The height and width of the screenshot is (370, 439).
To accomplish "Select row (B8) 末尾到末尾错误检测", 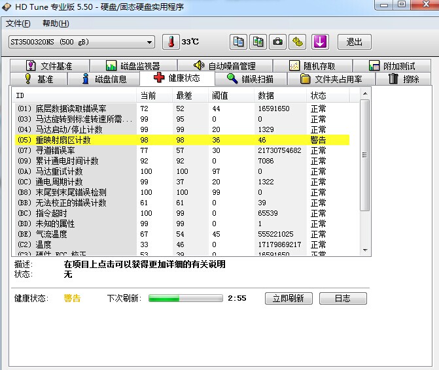I will [182, 192].
